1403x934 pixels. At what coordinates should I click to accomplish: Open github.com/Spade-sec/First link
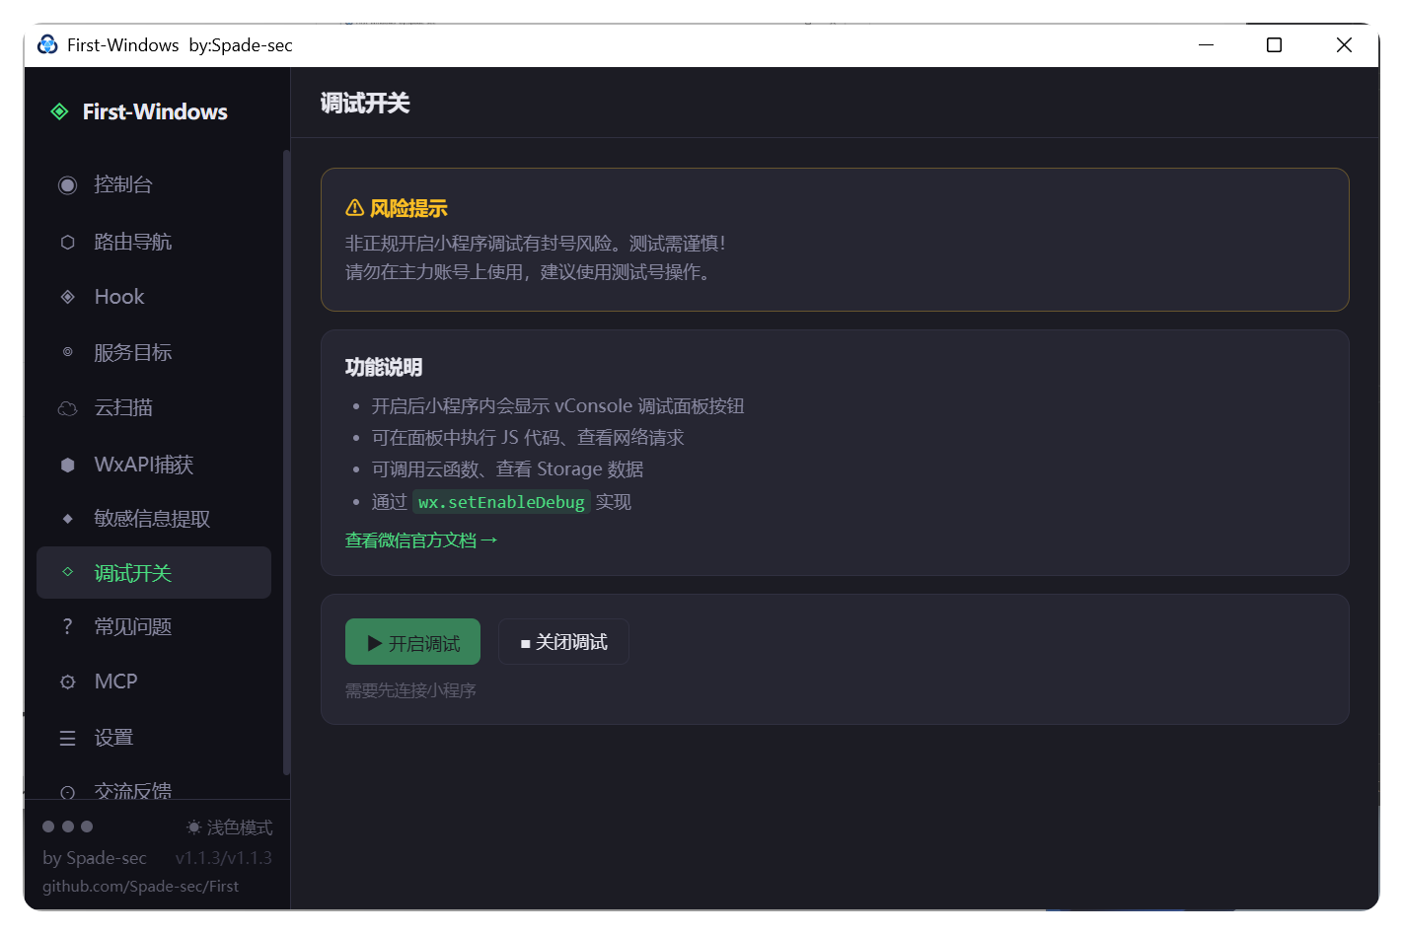pyautogui.click(x=140, y=886)
